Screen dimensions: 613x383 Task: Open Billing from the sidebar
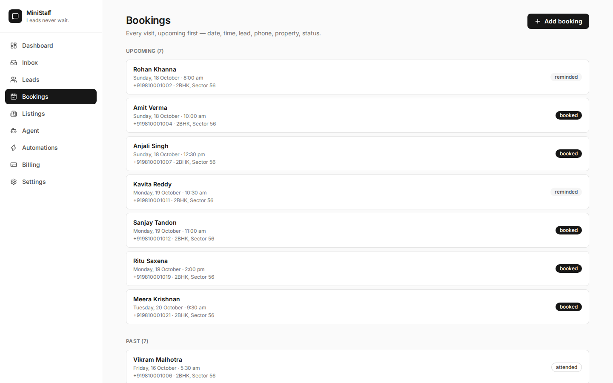51,165
